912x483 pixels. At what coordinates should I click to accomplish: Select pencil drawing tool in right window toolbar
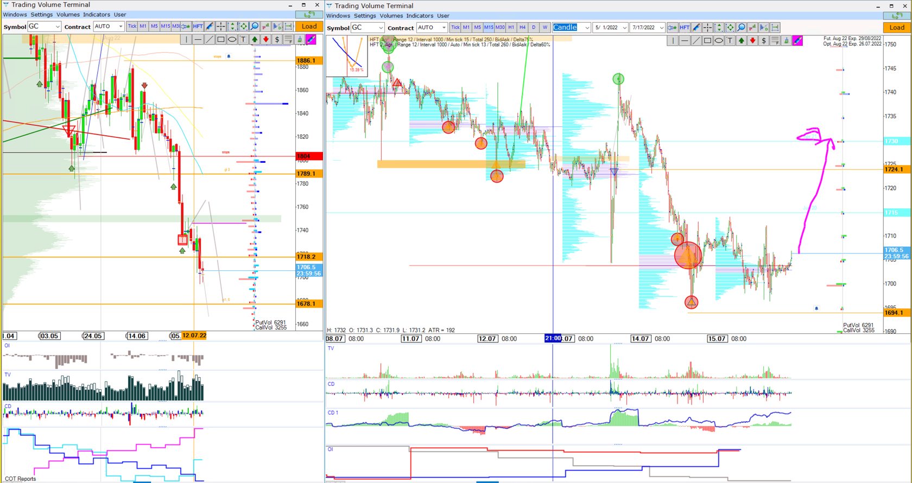point(696,27)
